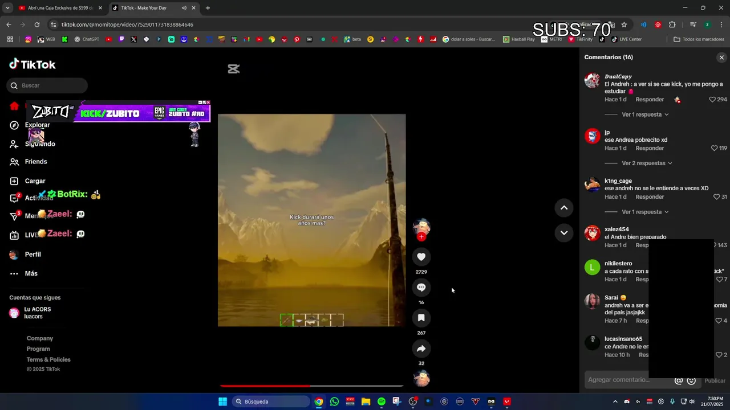The width and height of the screenshot is (730, 410).
Task: Click Publicar to post comment
Action: 715,380
